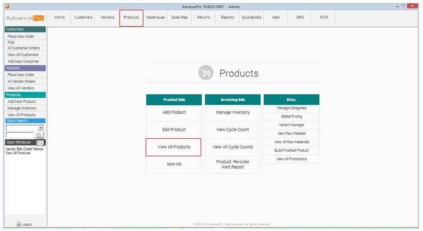The image size is (423, 231).
Task: Open the Warehouse menu tab
Action: [x=155, y=18]
